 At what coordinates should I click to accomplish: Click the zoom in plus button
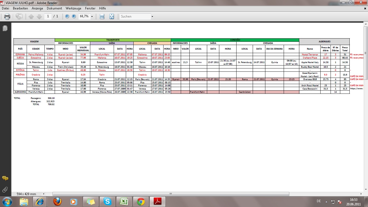[x=74, y=16]
